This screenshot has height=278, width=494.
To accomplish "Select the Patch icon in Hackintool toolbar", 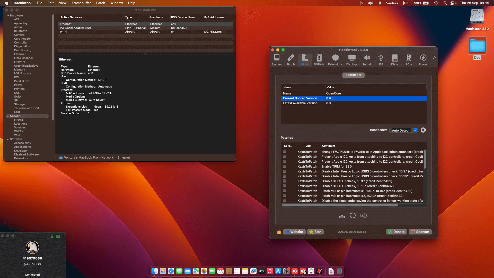I will tap(291, 59).
